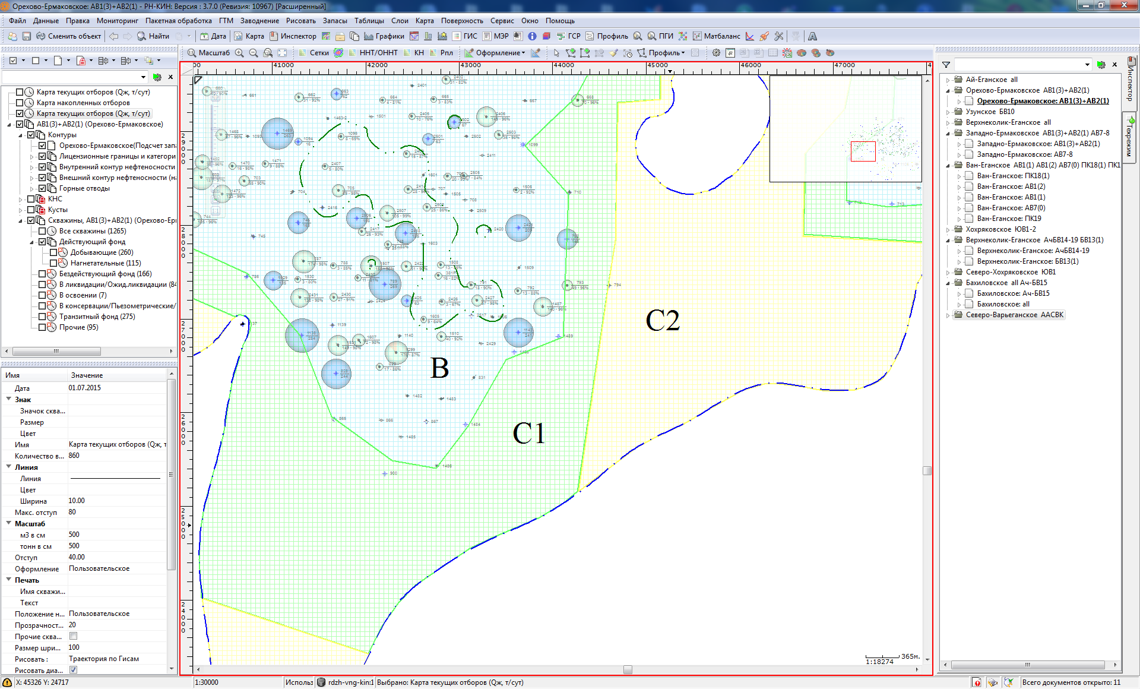Screen dimensions: 1140x689
Task: Open the Заводнение menu
Action: [x=259, y=21]
